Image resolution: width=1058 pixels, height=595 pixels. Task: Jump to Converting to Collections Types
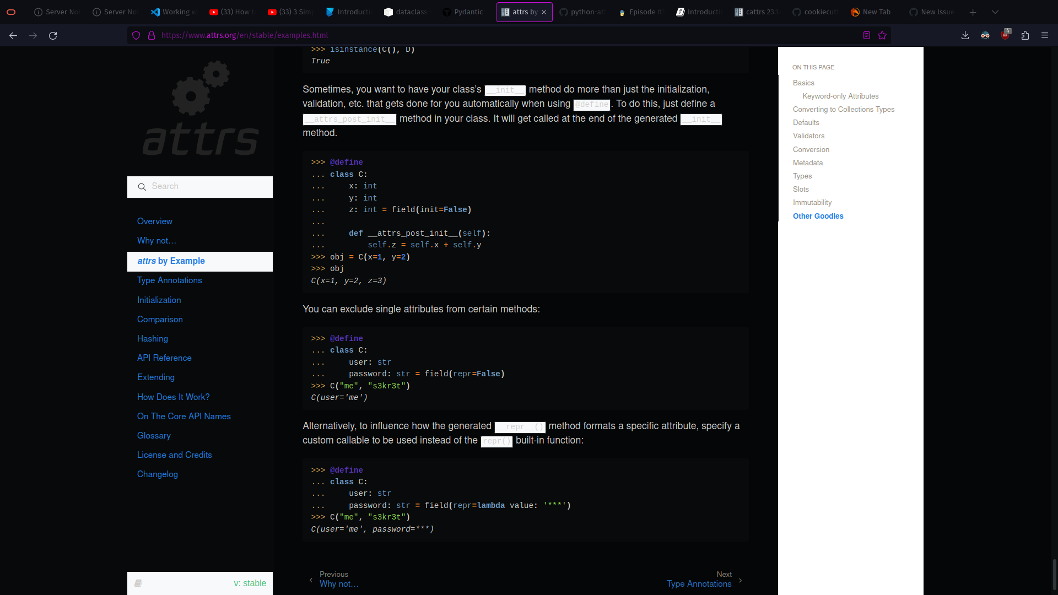coord(844,109)
